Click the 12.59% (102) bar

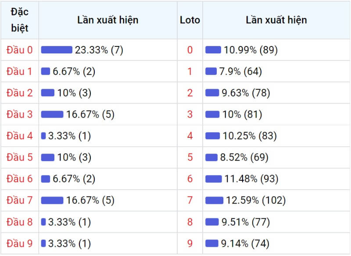tap(214, 200)
